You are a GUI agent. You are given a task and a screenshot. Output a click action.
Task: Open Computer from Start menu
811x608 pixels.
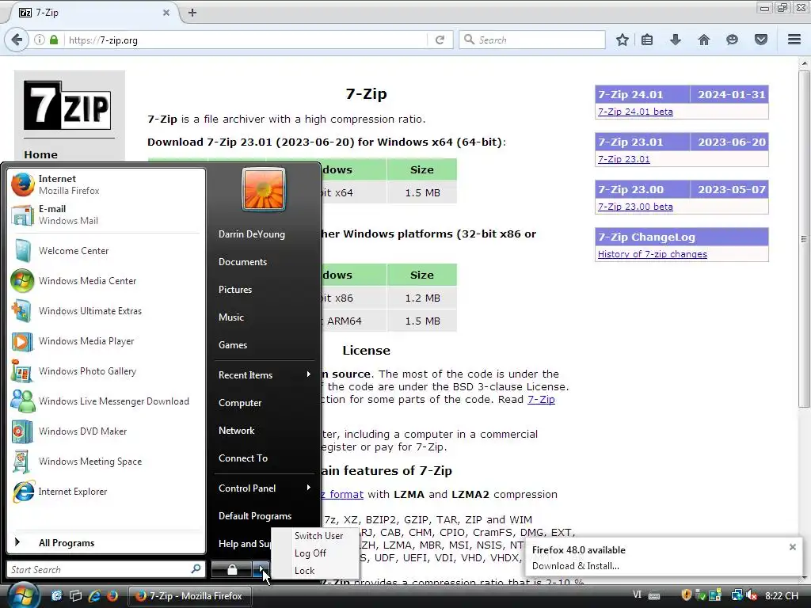265,403
